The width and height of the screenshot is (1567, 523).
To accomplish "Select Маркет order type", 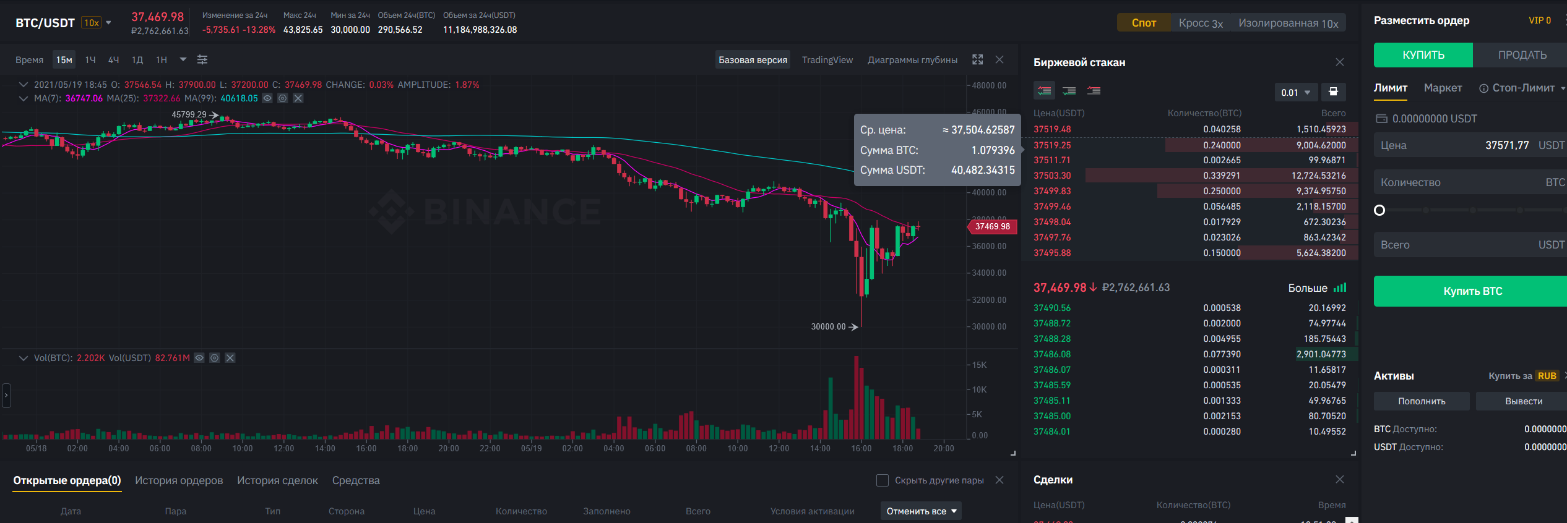I will pos(1443,88).
